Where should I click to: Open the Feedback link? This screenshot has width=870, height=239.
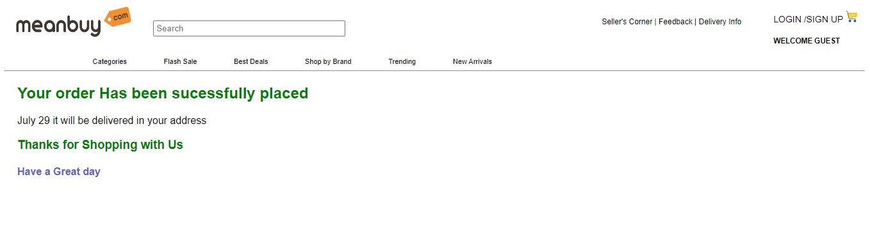coord(675,22)
